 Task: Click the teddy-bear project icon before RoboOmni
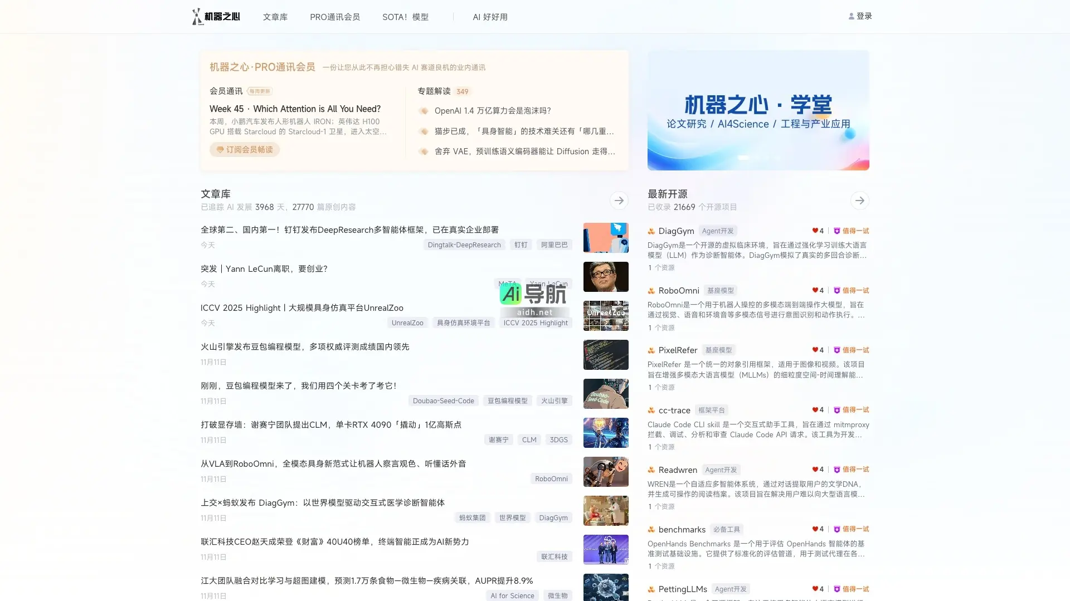click(x=651, y=290)
